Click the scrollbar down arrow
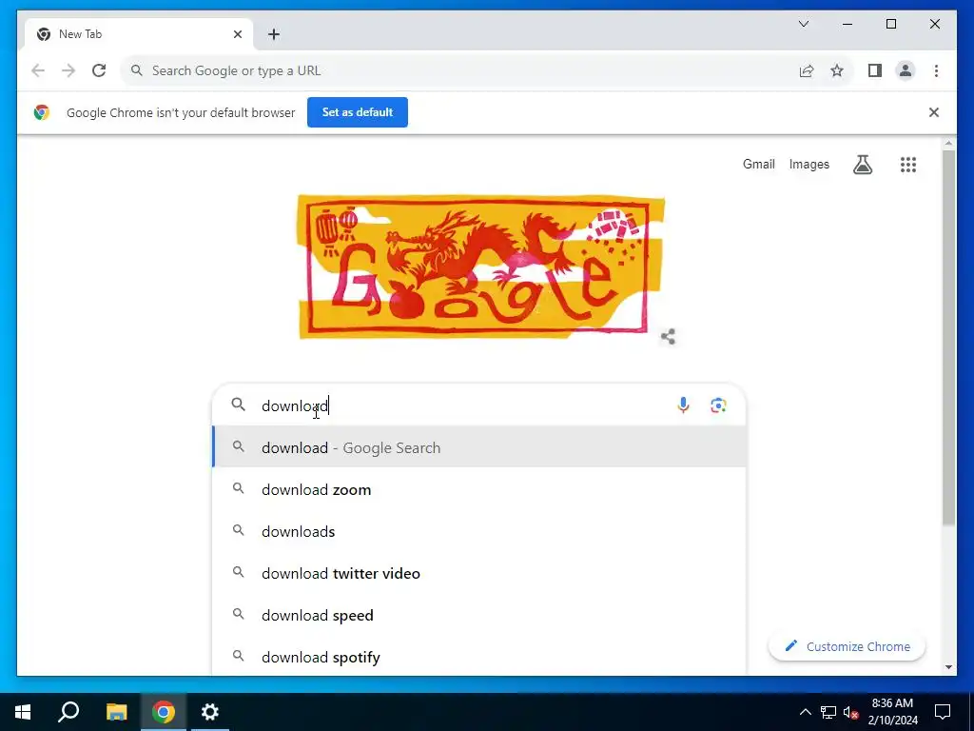974x731 pixels. click(x=948, y=667)
